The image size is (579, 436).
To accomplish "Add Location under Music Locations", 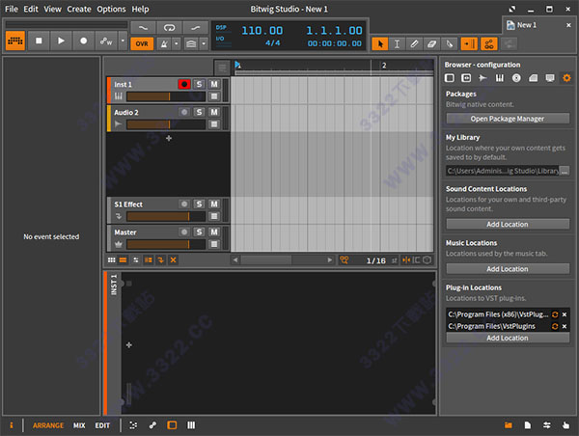I will click(x=508, y=269).
